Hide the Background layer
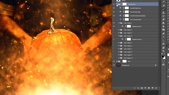The height and width of the screenshot is (95, 169). tap(114, 65)
